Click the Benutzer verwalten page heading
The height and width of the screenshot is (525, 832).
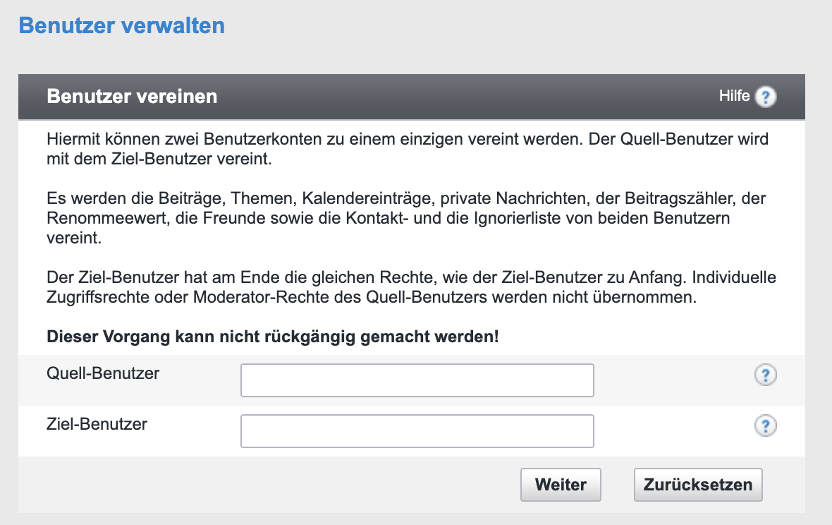click(x=121, y=25)
